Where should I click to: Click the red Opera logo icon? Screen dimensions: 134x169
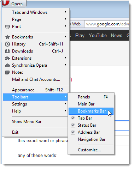pos(6,2)
